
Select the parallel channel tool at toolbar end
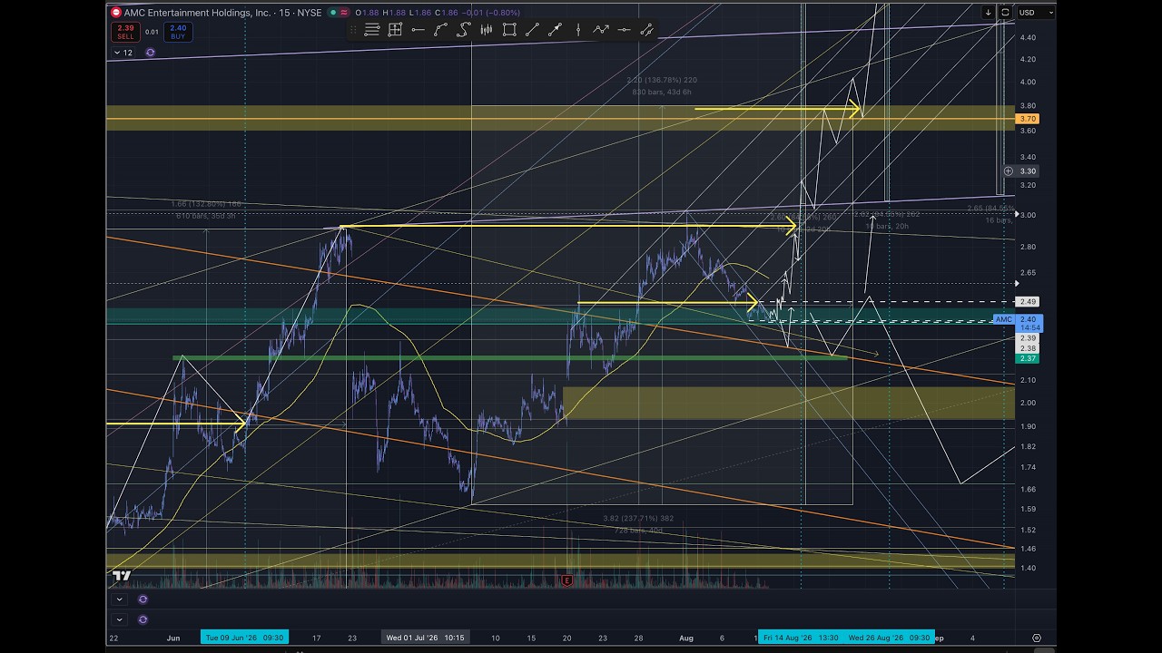pyautogui.click(x=646, y=30)
